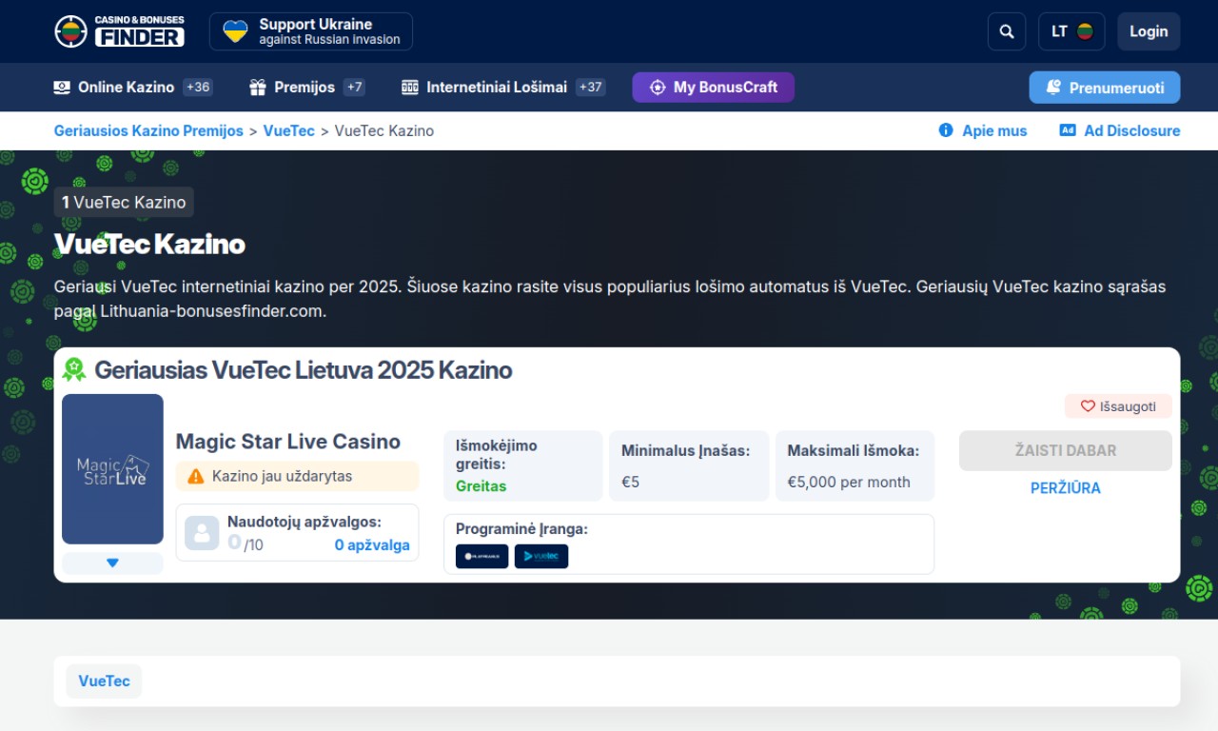
Task: Click the Kazino jau uždarytas warning icon
Action: click(196, 476)
